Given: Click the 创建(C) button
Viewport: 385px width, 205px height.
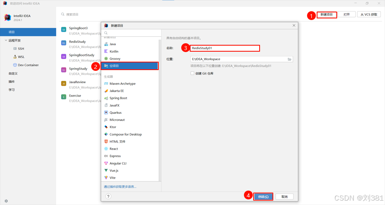Looking at the screenshot, I should 263,197.
